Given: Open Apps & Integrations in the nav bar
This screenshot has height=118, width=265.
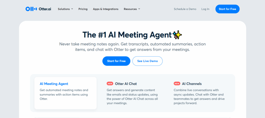Looking at the screenshot, I should (x=106, y=9).
